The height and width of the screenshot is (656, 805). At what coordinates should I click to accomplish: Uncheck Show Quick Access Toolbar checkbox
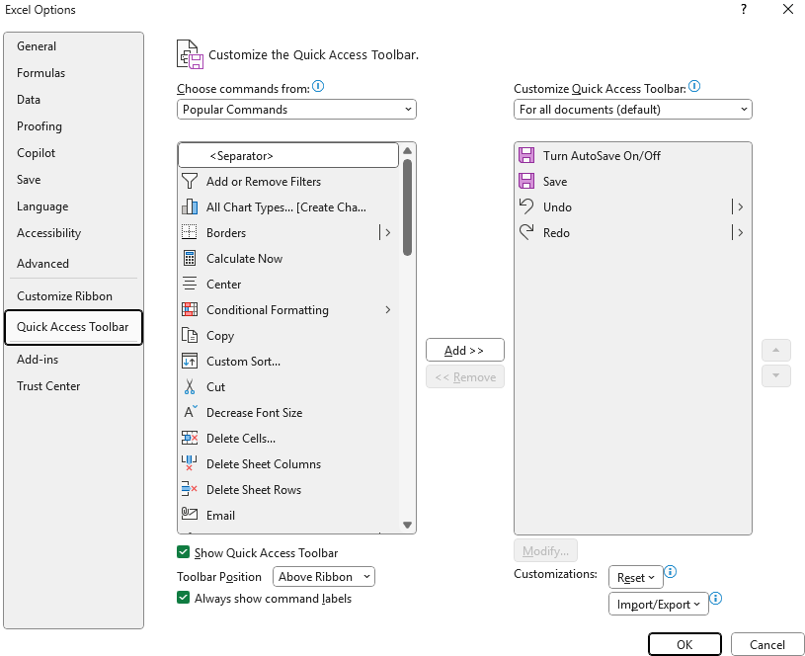(x=184, y=552)
